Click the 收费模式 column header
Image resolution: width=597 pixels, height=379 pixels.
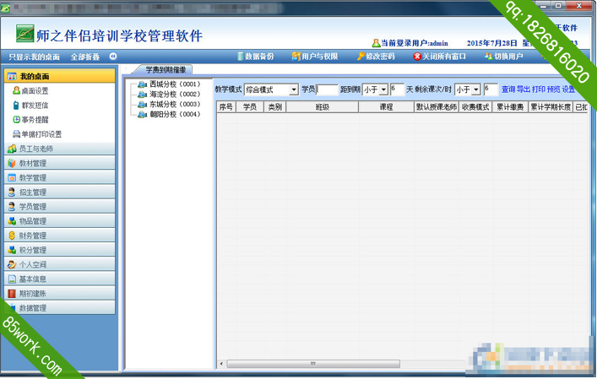[x=475, y=107]
